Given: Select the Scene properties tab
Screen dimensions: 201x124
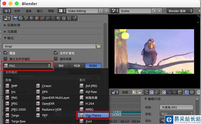Looking at the screenshot, I should 26,18.
